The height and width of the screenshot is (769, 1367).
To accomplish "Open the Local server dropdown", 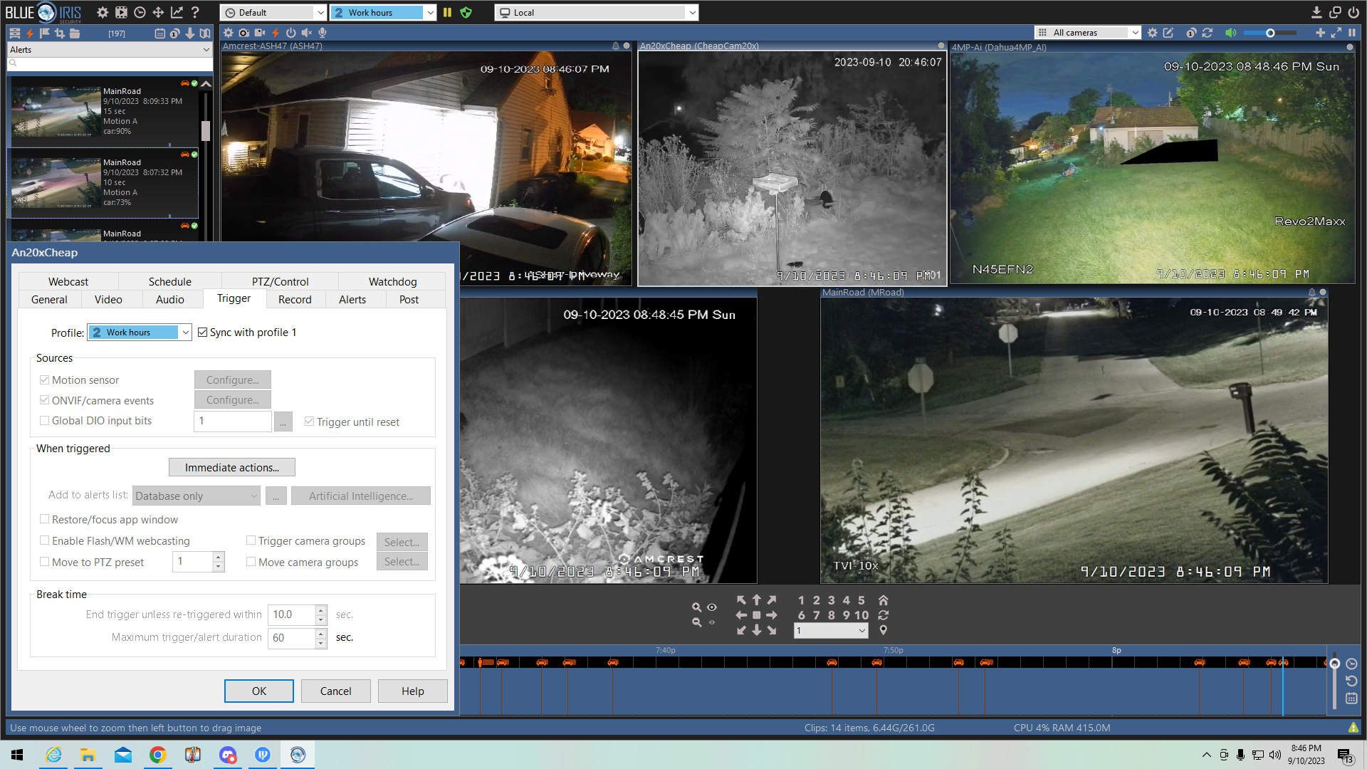I will click(x=597, y=13).
